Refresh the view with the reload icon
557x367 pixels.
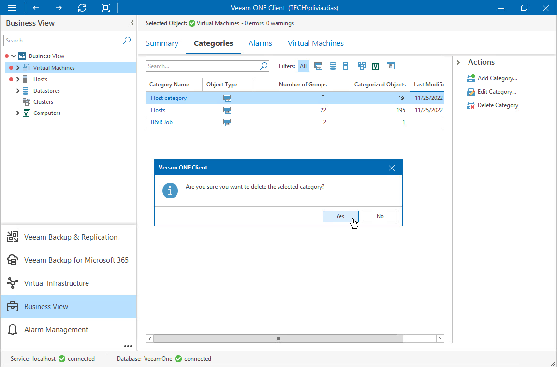click(82, 8)
